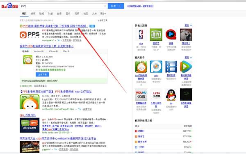
Task: Open the hao123 PPS影音 download result link
Action: coord(56,92)
